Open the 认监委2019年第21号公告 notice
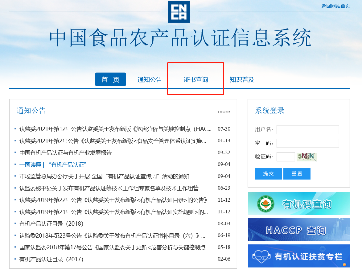The width and height of the screenshot is (362, 273). [x=113, y=212]
